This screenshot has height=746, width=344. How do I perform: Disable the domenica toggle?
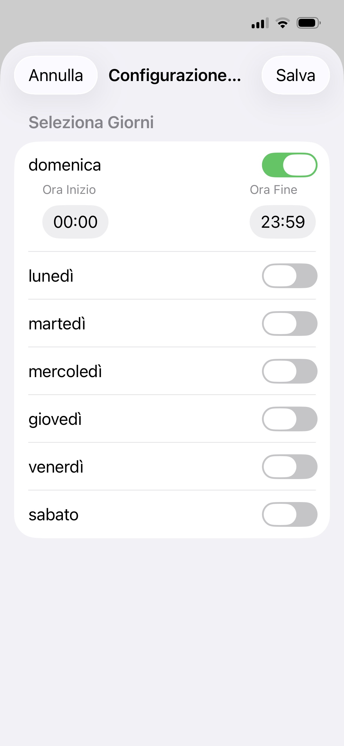[x=289, y=165]
